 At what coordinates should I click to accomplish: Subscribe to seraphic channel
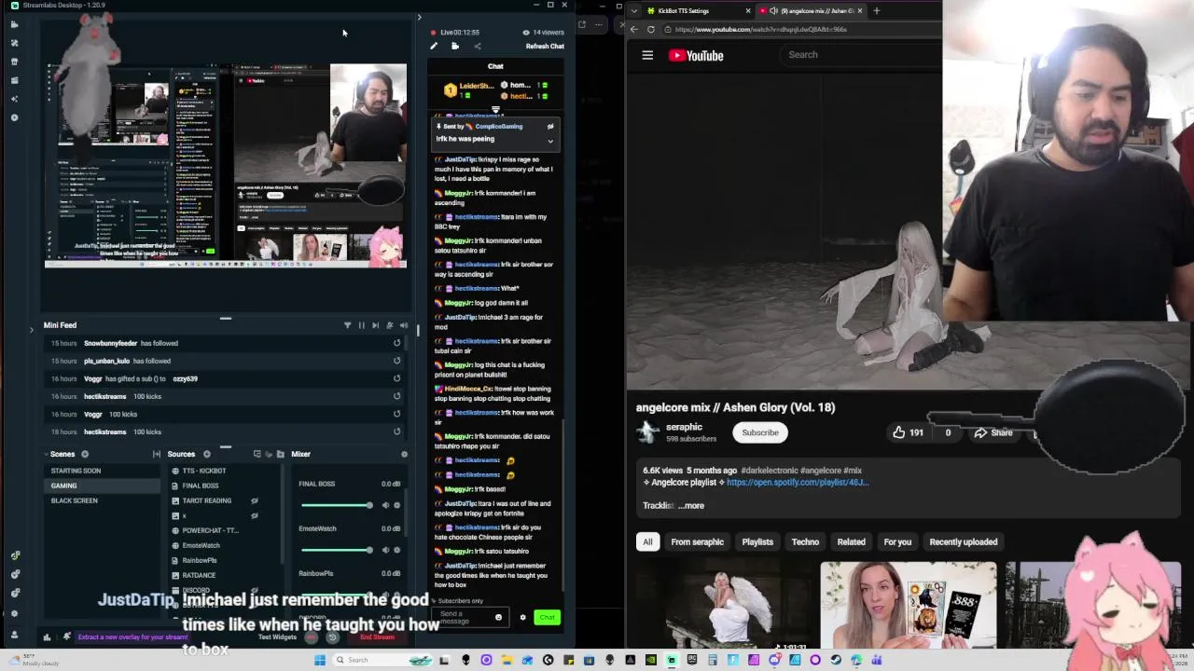pyautogui.click(x=760, y=432)
